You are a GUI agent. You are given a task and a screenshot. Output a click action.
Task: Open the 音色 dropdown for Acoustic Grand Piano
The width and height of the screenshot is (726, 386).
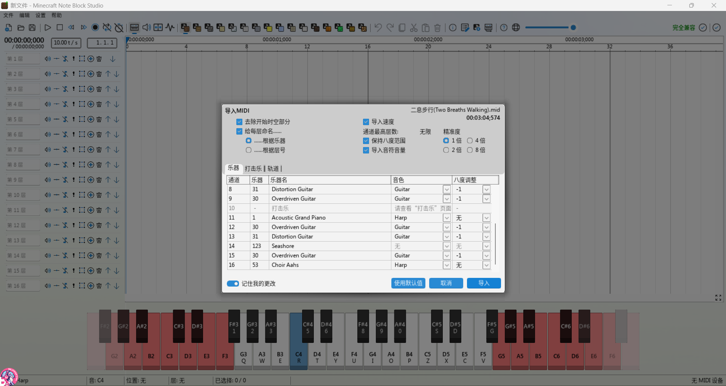click(x=447, y=218)
